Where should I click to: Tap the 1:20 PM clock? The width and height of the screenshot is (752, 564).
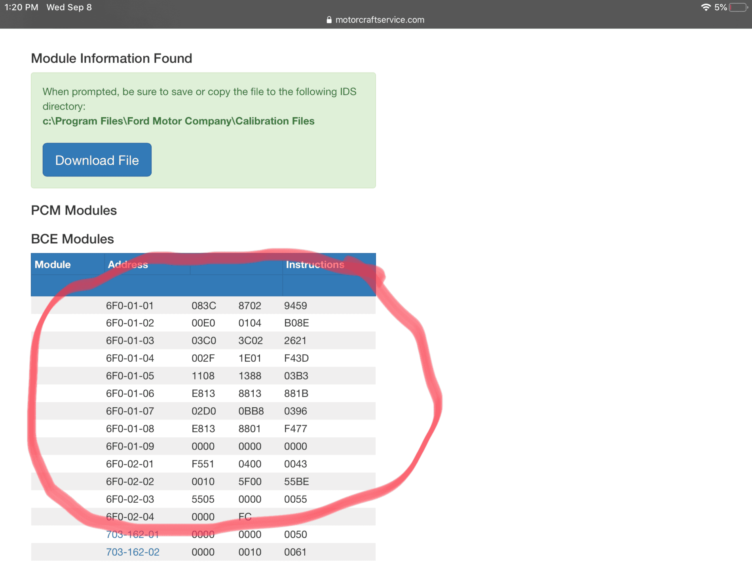coord(21,7)
